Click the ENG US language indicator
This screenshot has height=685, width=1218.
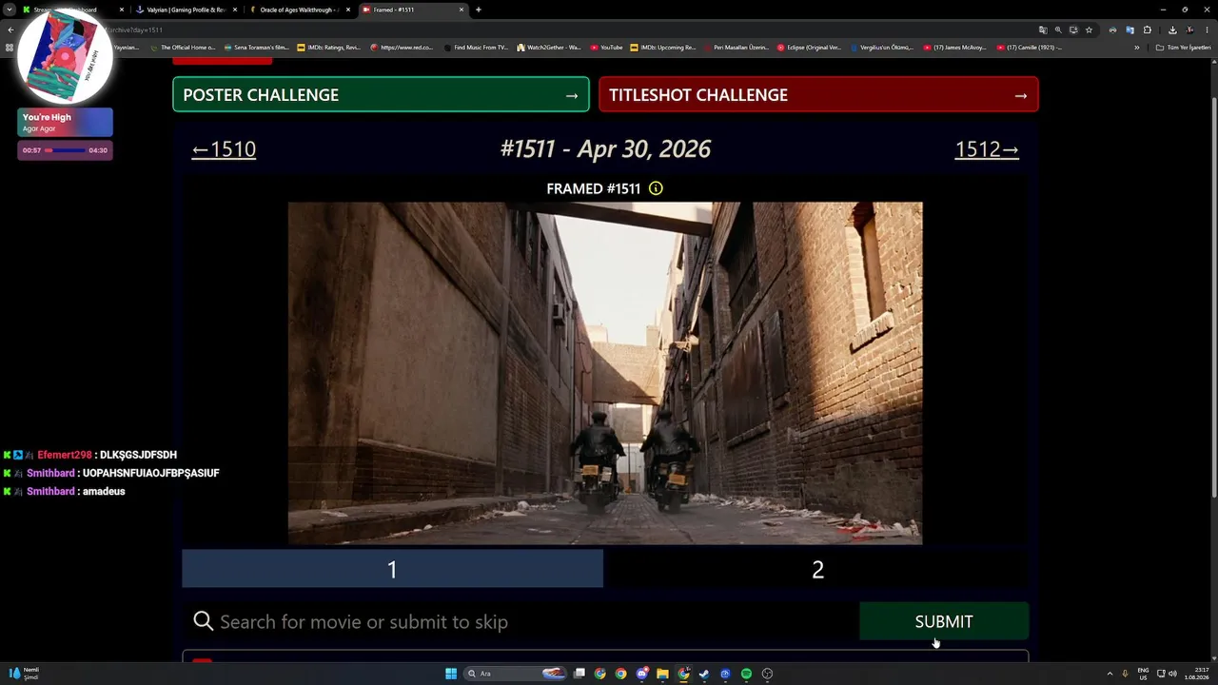1143,674
